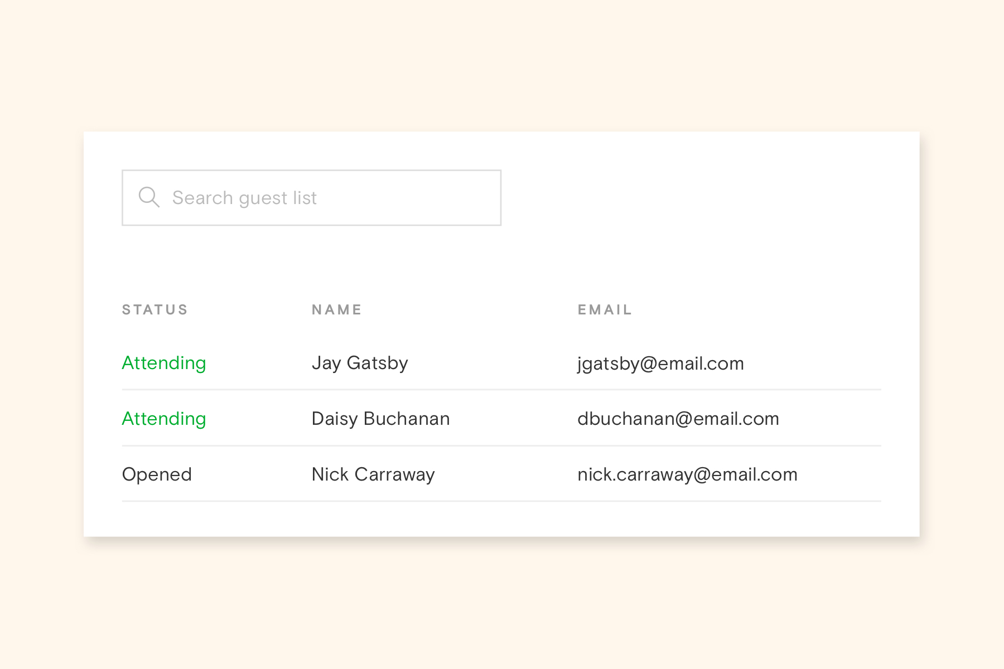Sort by the NAME column header
1004x669 pixels.
tap(337, 310)
